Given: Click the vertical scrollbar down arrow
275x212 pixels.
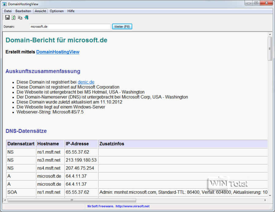Looking at the screenshot, I should click(270, 196).
